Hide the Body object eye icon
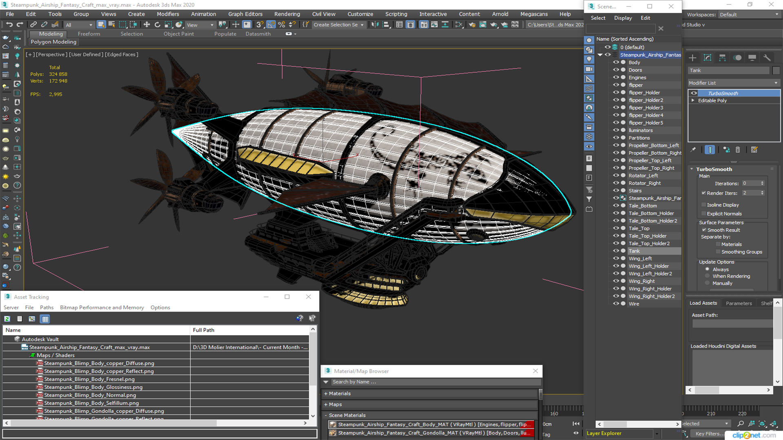The height and width of the screenshot is (440, 783). click(616, 62)
